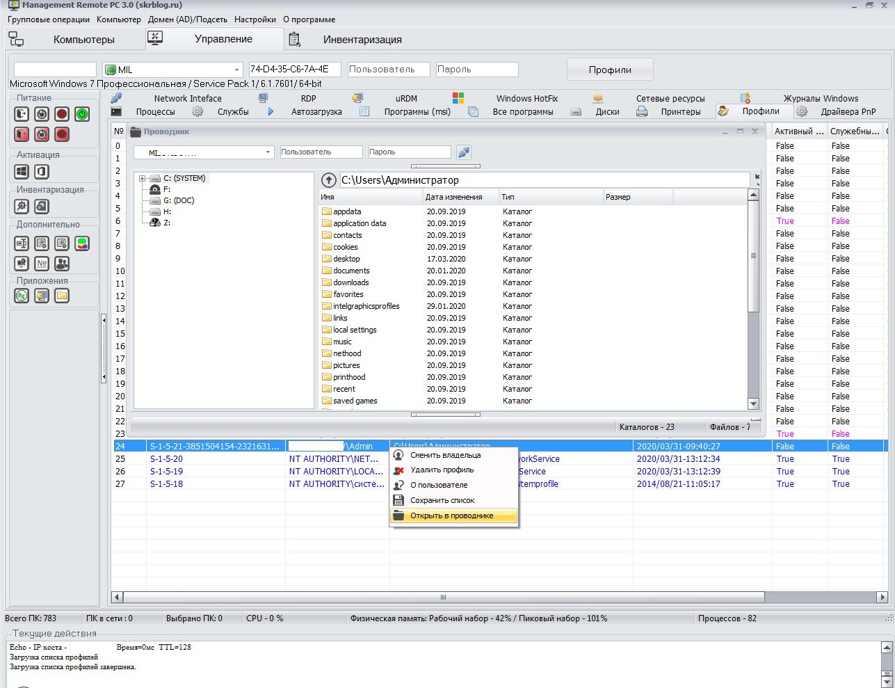Click the Профили button
The image size is (895, 688).
610,70
